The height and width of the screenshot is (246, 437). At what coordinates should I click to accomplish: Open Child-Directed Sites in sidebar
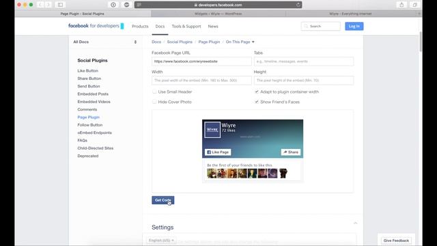[96, 148]
